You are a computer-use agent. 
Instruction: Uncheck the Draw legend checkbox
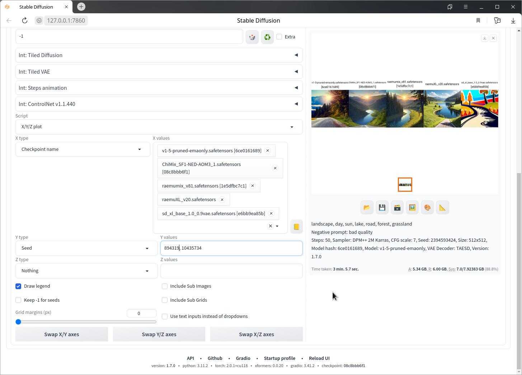click(x=18, y=286)
